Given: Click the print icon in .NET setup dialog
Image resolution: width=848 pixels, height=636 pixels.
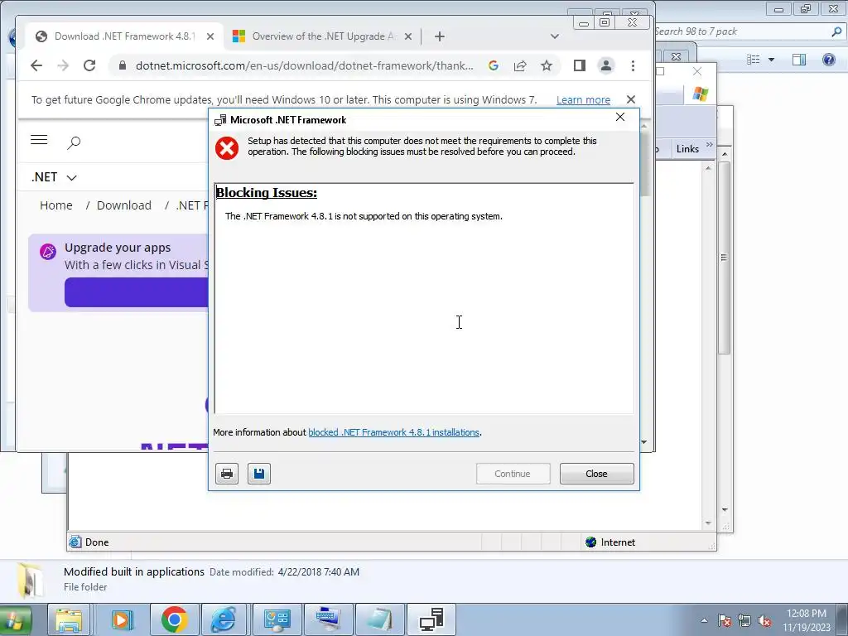Looking at the screenshot, I should point(227,474).
